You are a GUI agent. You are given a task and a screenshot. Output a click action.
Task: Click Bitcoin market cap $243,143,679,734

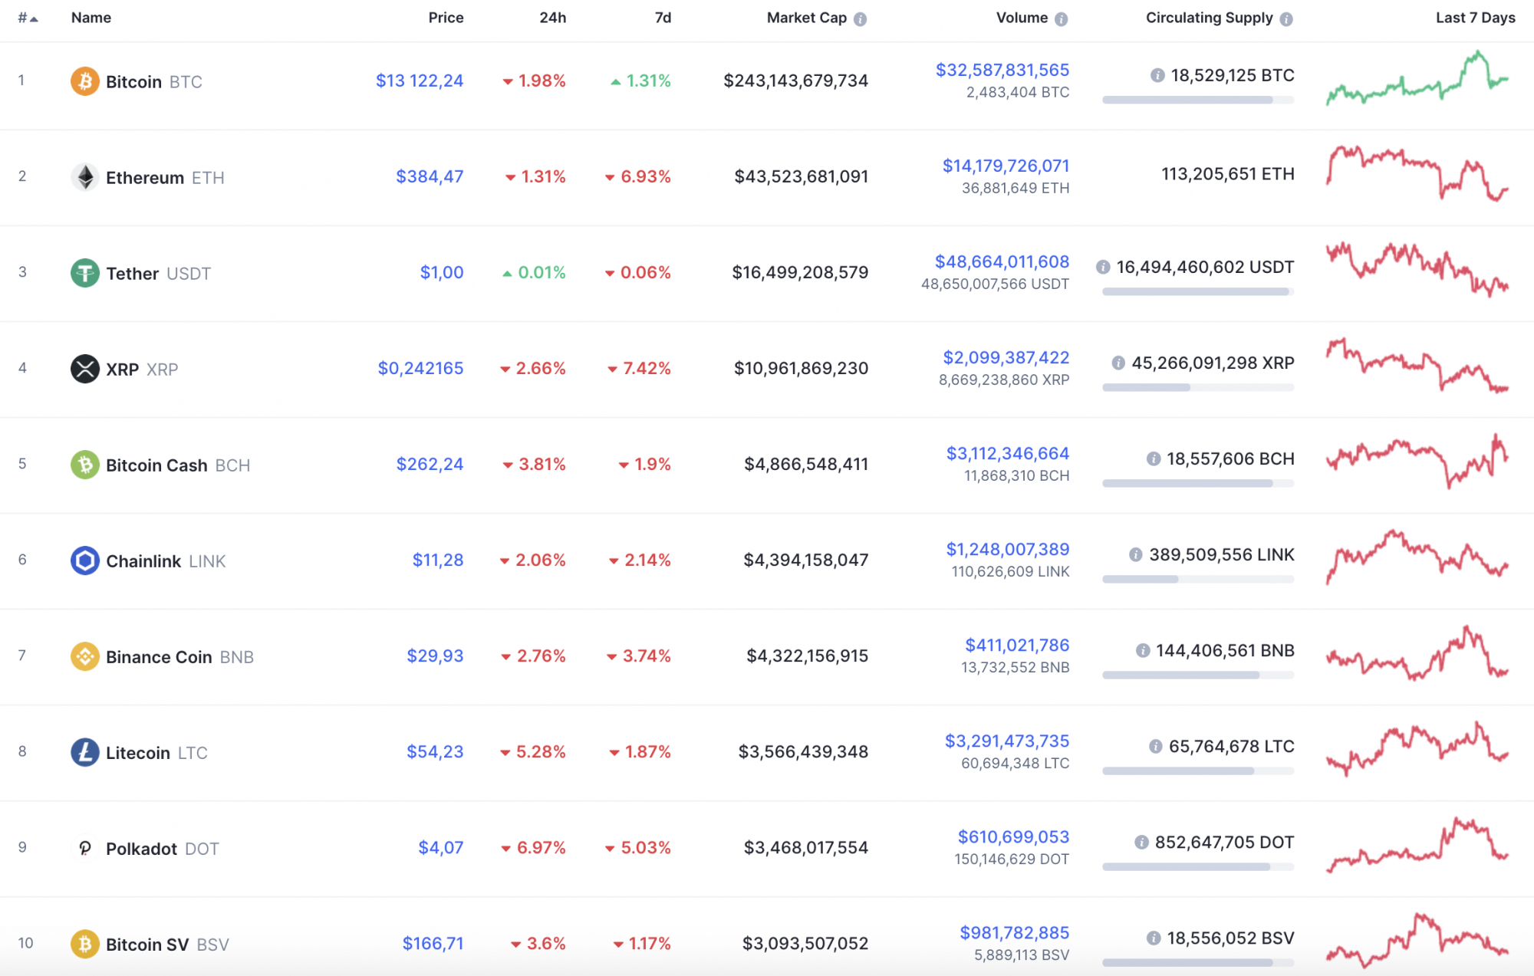[x=796, y=81]
